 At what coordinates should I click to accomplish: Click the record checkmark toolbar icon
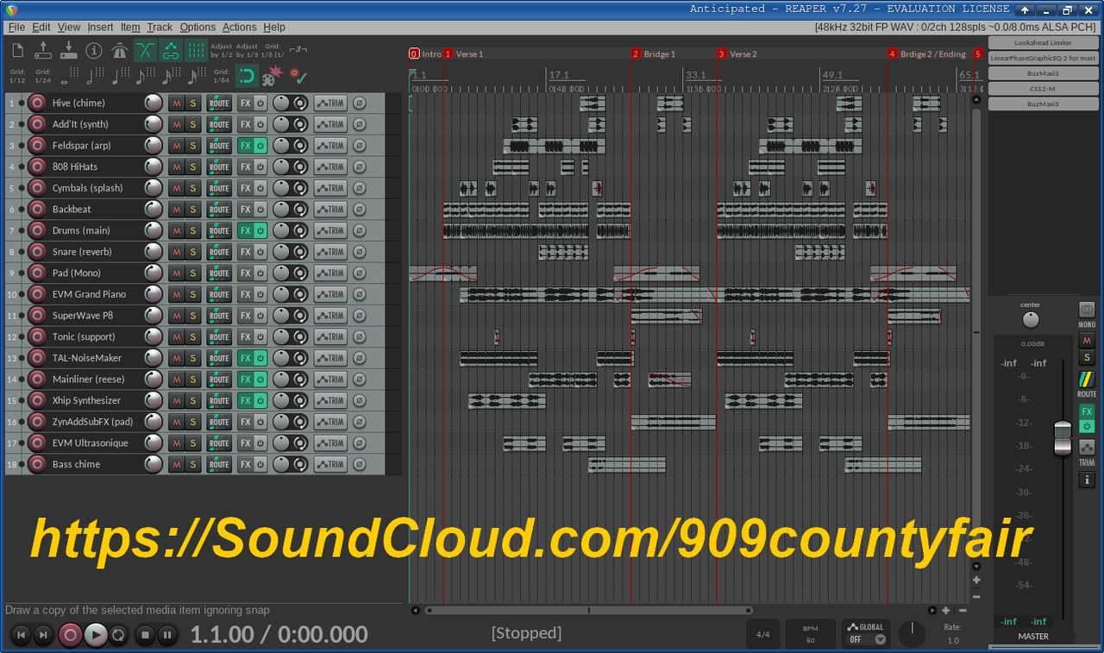(298, 76)
